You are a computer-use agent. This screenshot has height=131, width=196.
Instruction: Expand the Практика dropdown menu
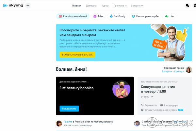tap(120, 6)
